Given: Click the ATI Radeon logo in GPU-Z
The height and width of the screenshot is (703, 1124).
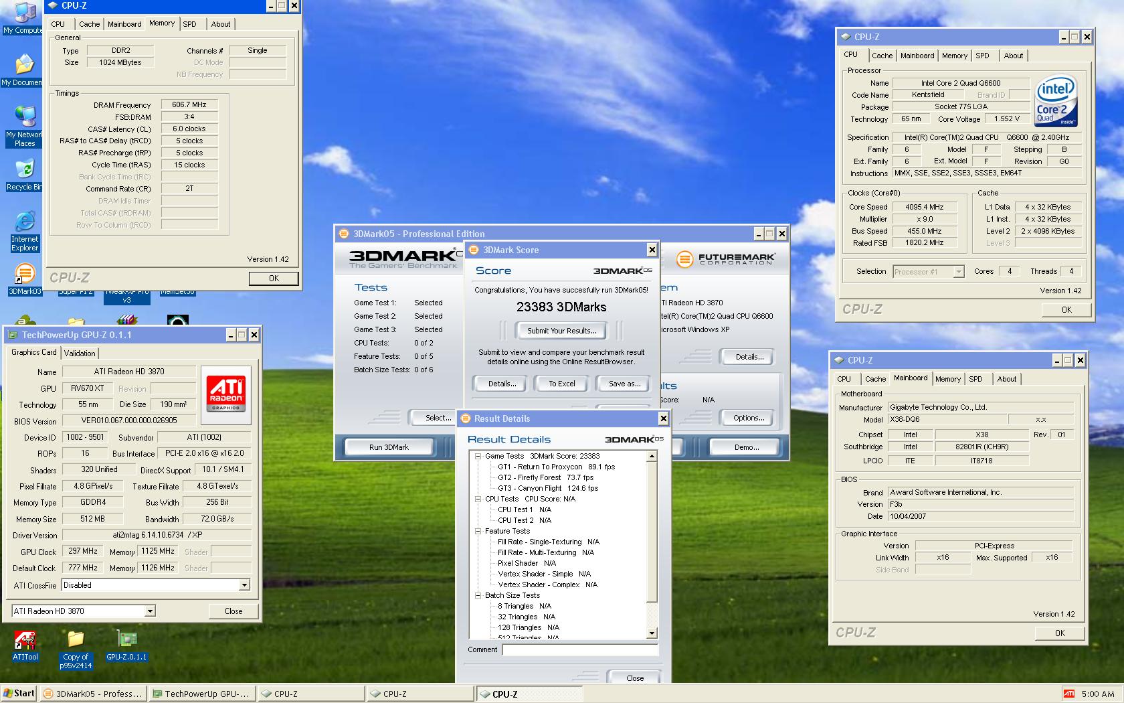Looking at the screenshot, I should point(226,394).
